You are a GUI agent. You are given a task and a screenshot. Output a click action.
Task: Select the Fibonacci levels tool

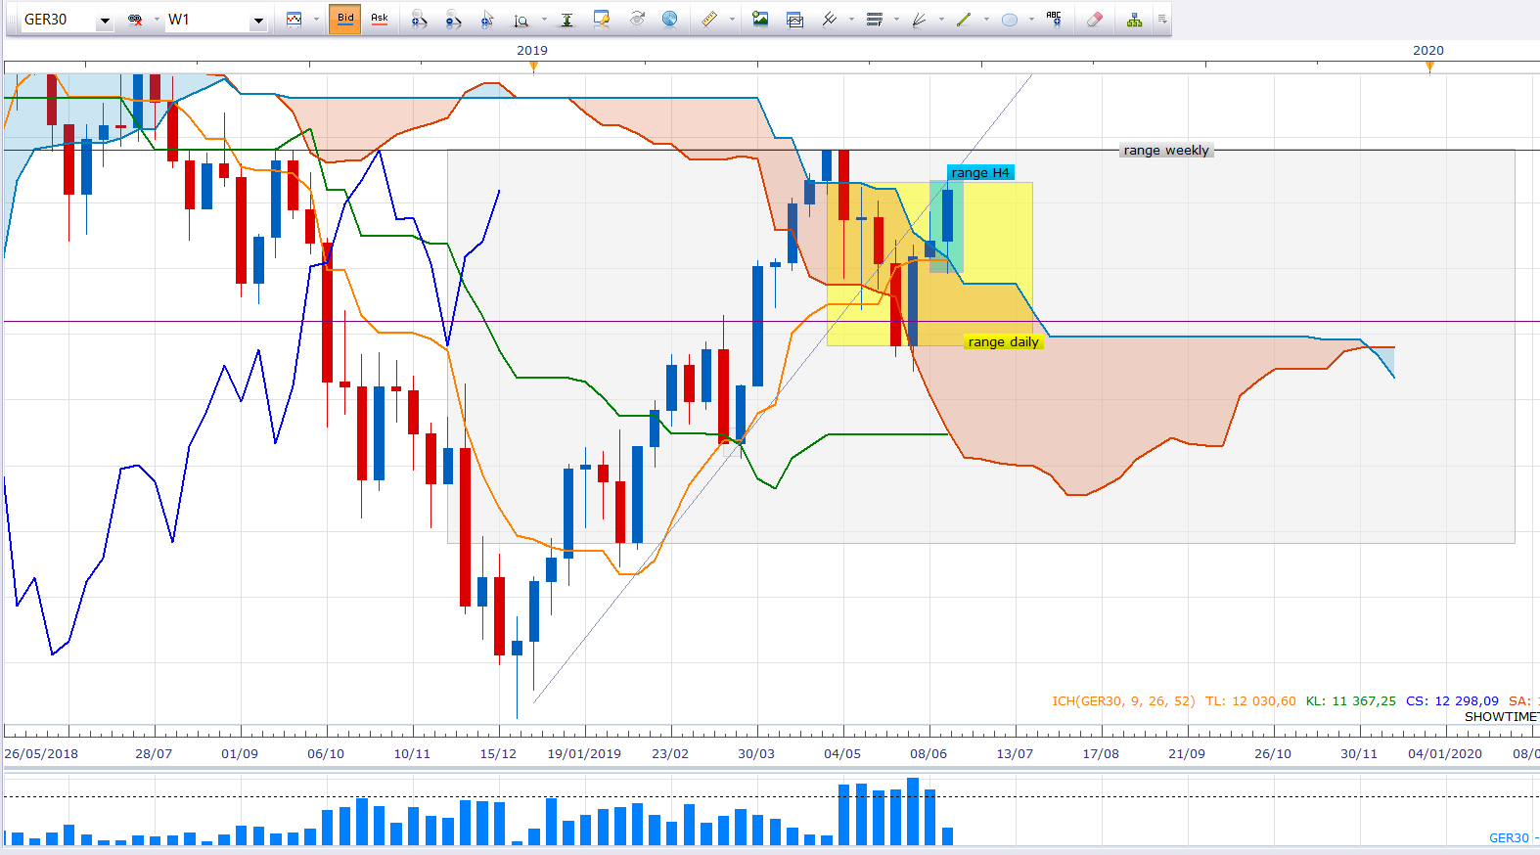coord(875,20)
